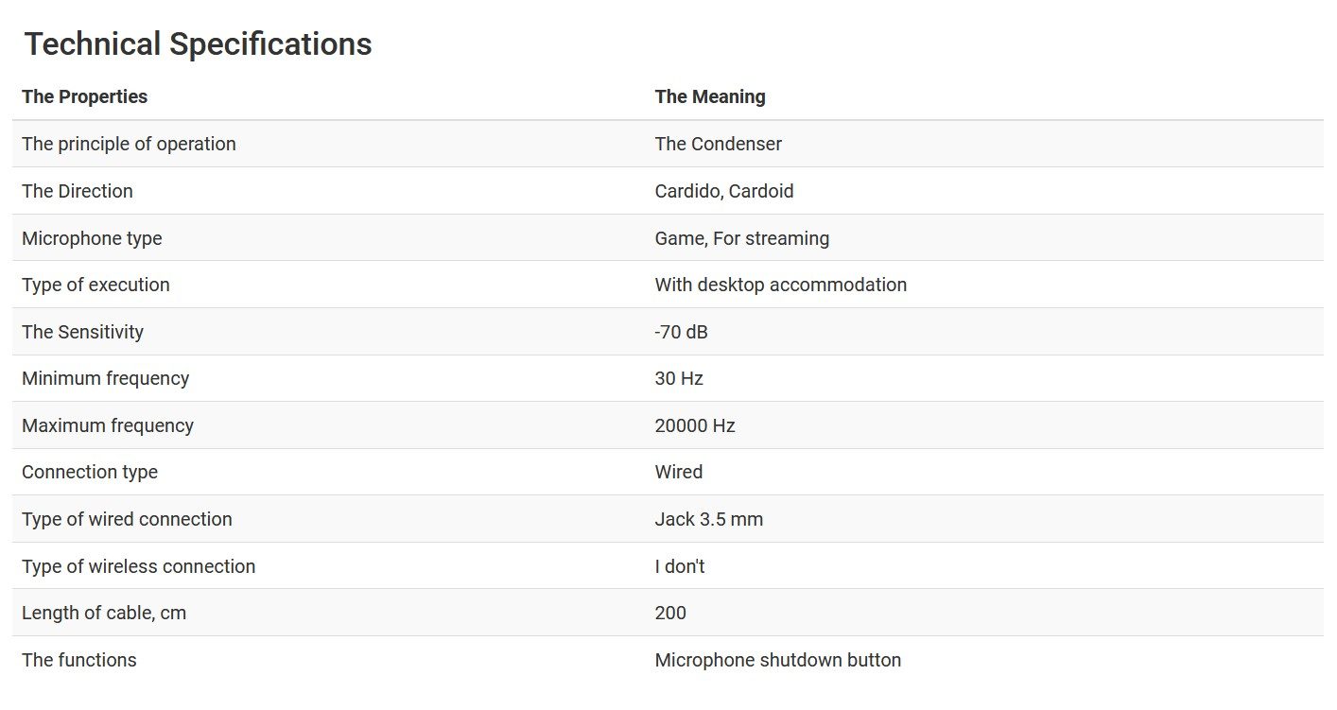This screenshot has height=710, width=1337.
Task: Select "Type of wireless connection" label
Action: (138, 566)
